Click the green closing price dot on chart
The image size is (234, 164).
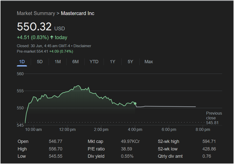135,104
